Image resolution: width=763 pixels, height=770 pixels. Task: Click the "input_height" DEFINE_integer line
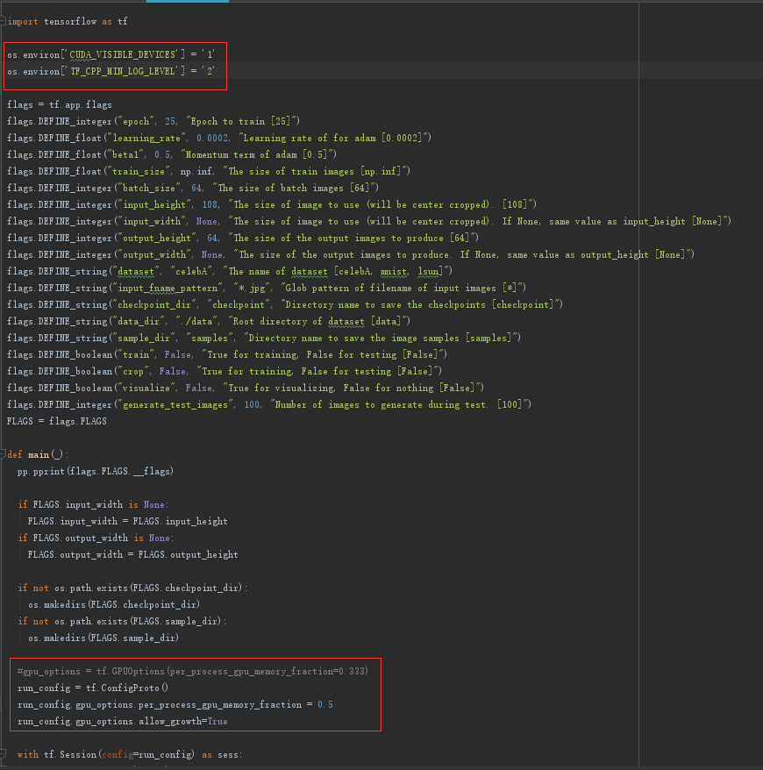point(272,204)
